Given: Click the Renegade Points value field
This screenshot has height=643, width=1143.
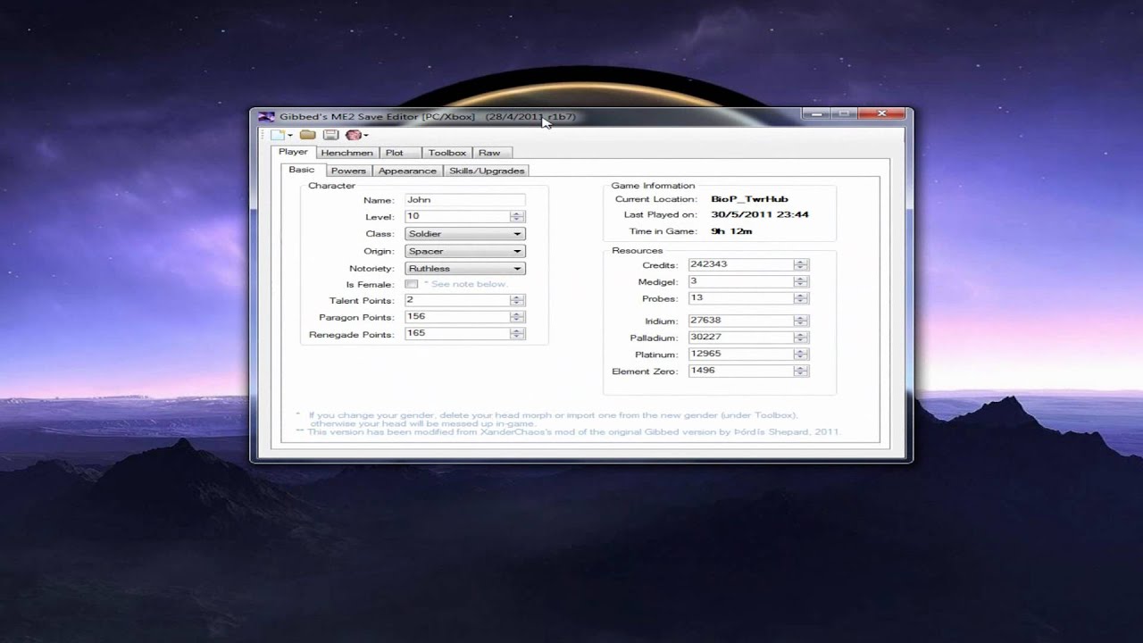Looking at the screenshot, I should tap(457, 333).
